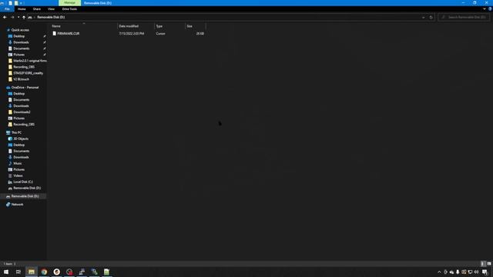
Task: Open the File menu
Action: pos(7,9)
